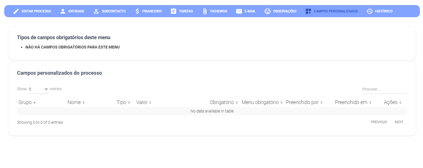Click the outlined person icon for Subcontacto
The image size is (423, 168).
96,11
